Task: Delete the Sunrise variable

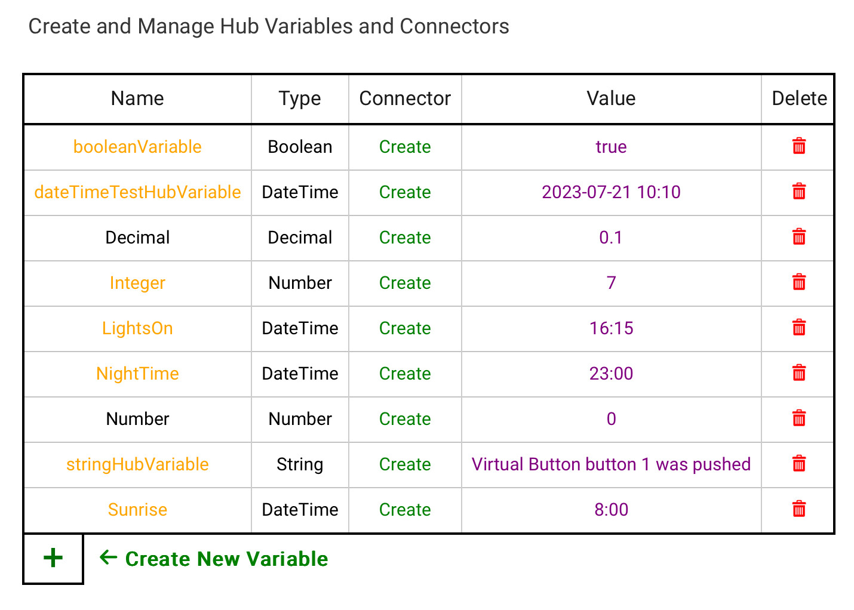Action: [x=798, y=509]
